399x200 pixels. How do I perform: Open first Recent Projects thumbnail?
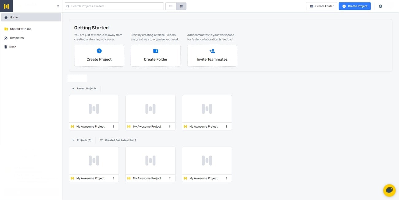click(94, 109)
